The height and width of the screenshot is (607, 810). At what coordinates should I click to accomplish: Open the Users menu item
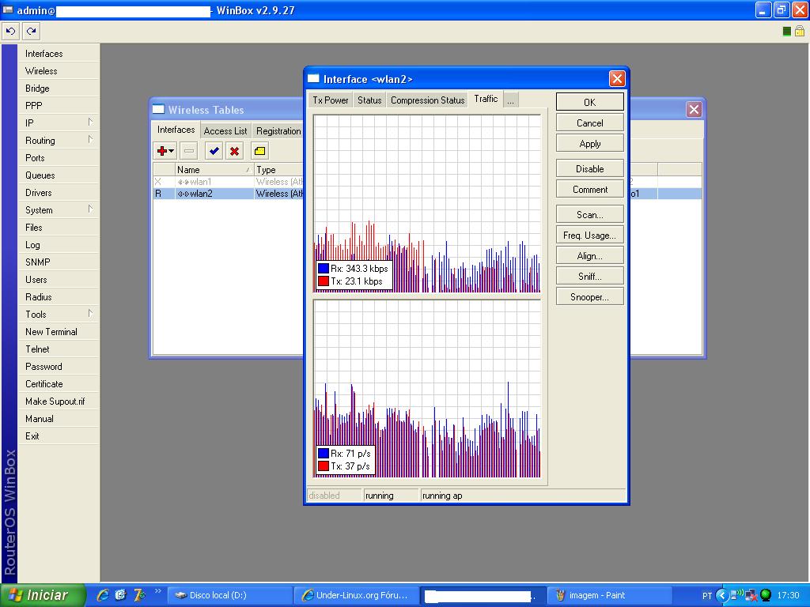pyautogui.click(x=59, y=280)
